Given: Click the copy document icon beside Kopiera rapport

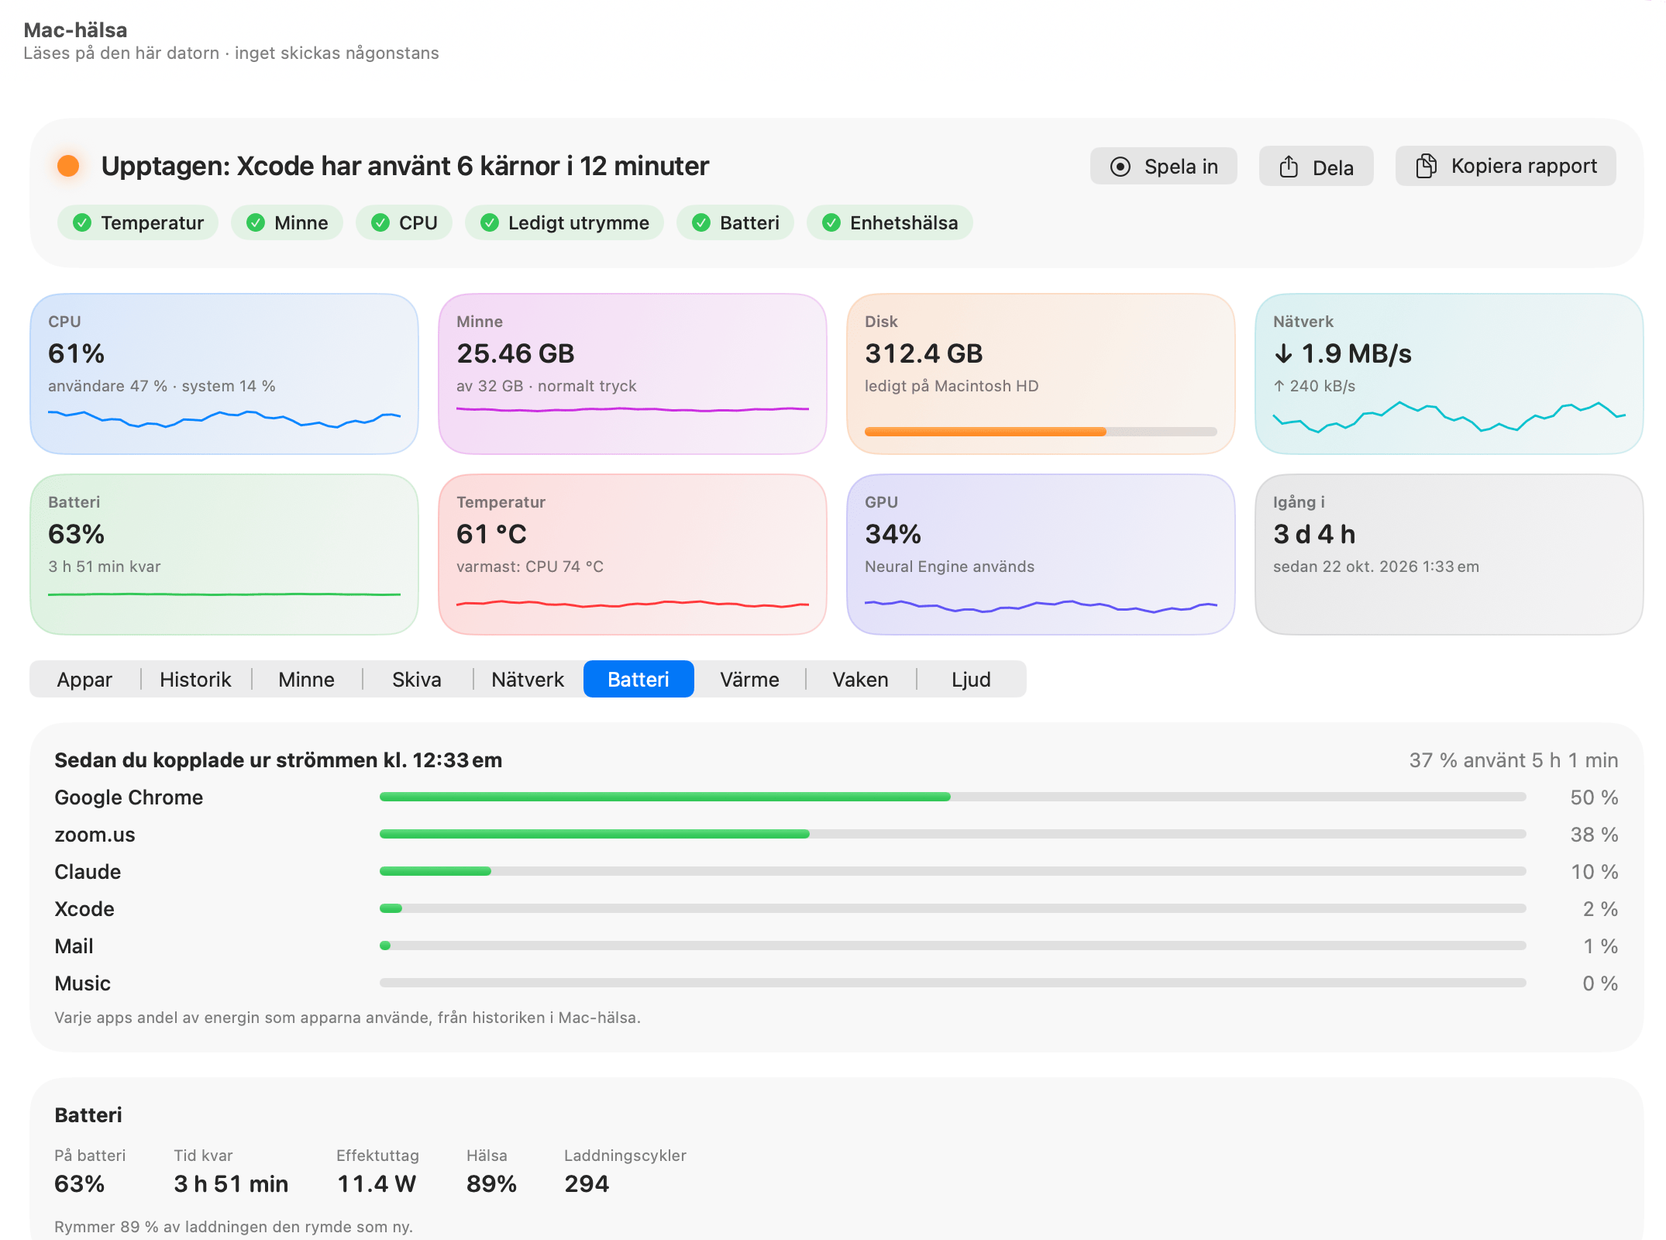Looking at the screenshot, I should click(x=1426, y=166).
